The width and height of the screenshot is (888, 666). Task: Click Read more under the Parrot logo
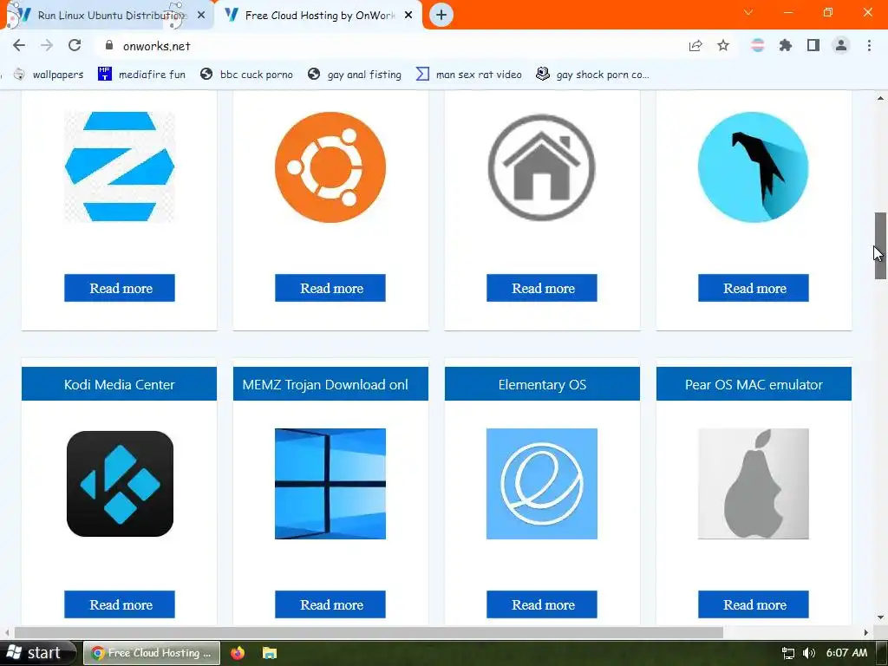click(754, 288)
